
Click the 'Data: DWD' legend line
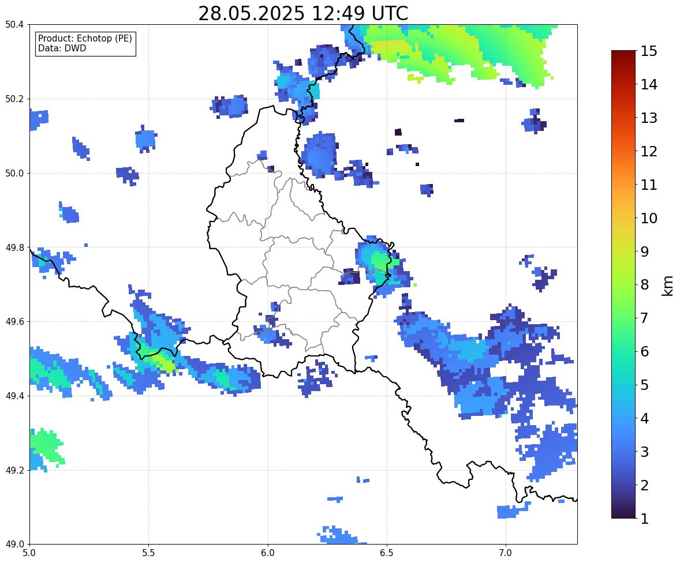62,48
